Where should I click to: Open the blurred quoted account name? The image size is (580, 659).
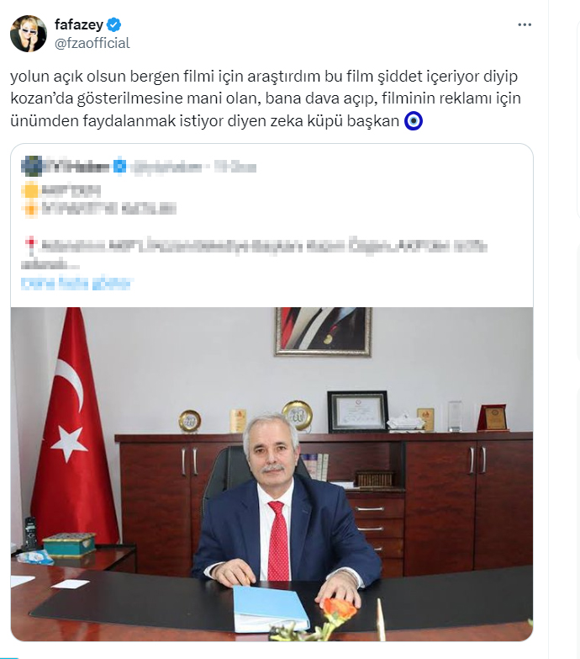pyautogui.click(x=76, y=167)
